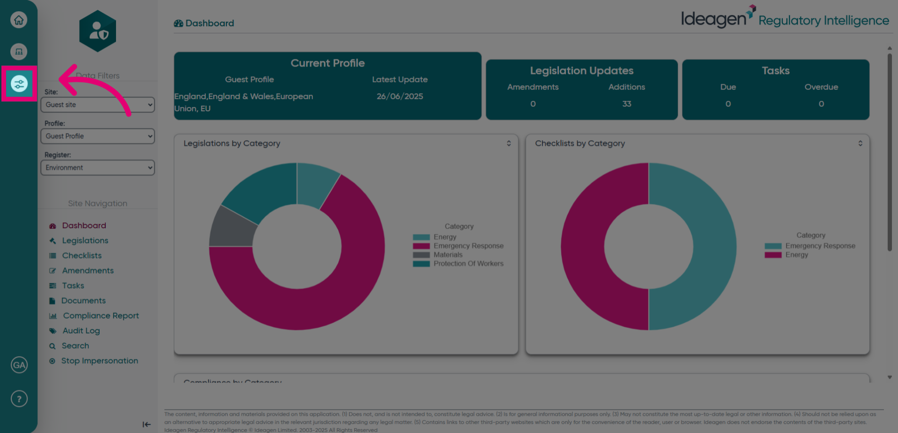Image resolution: width=898 pixels, height=433 pixels.
Task: Click the Dashboard gauge icon in header
Action: click(178, 23)
